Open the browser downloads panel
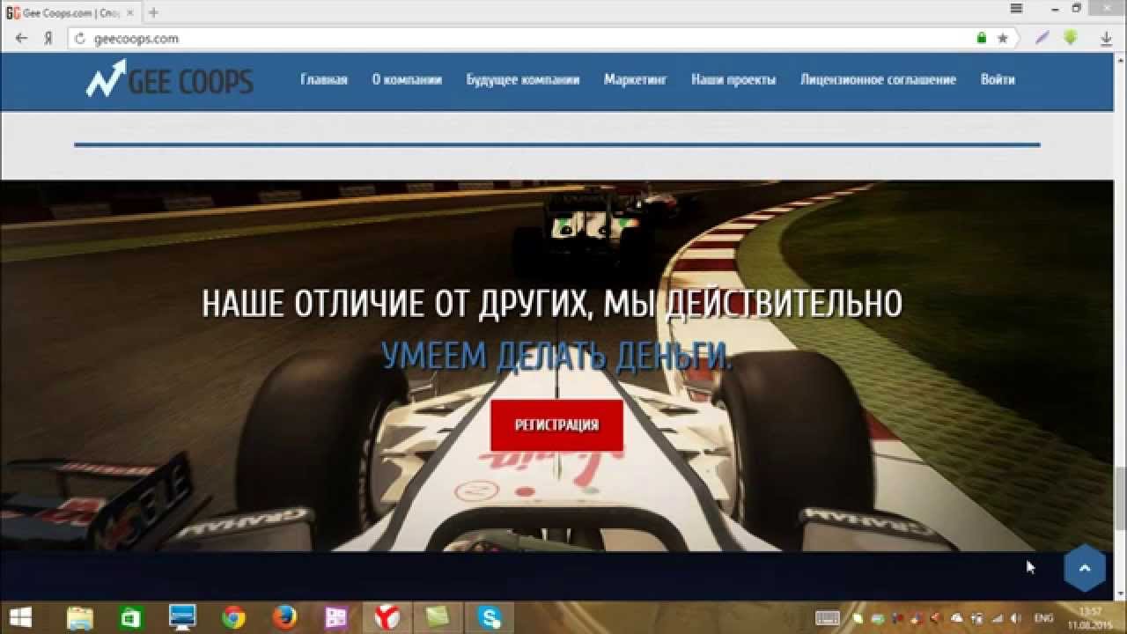1127x634 pixels. click(1107, 39)
